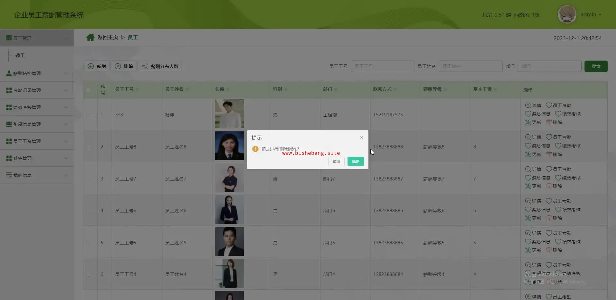The image size is (616, 300).
Task: Sort by the 性别 column sort icon
Action: [286, 89]
